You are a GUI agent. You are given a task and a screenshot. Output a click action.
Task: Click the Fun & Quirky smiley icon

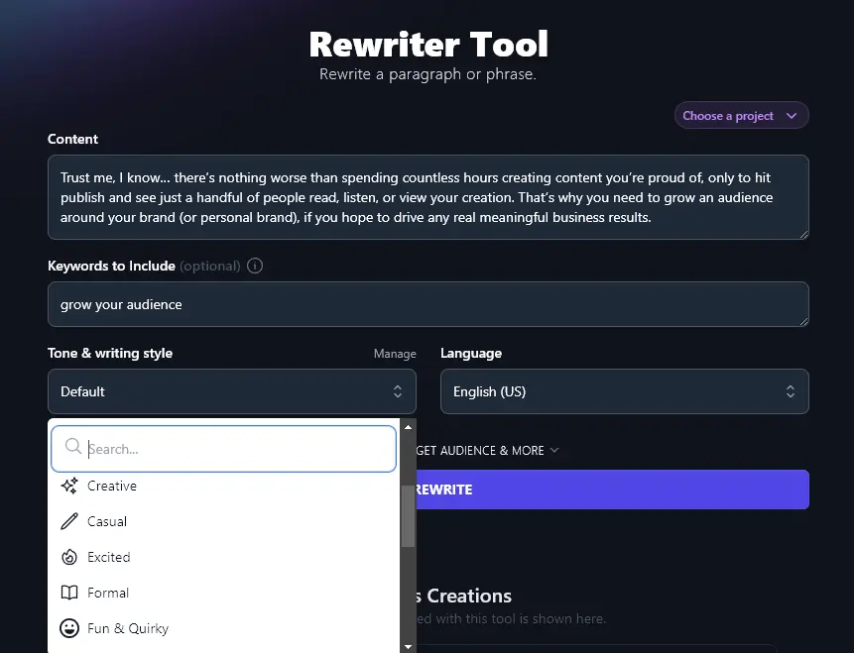[69, 628]
